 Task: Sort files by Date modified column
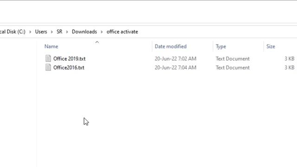(x=171, y=46)
